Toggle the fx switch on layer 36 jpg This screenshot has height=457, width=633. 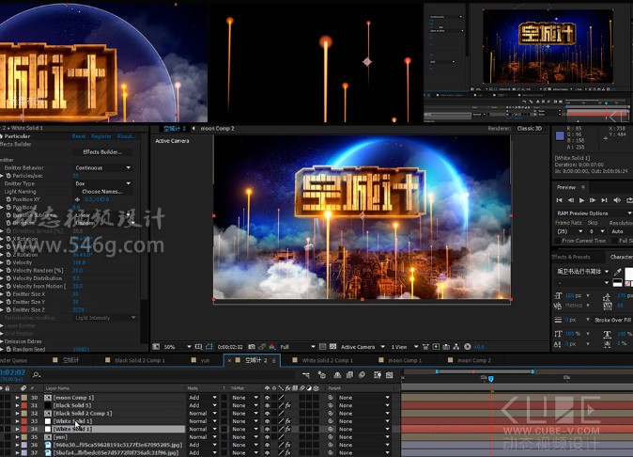288,445
